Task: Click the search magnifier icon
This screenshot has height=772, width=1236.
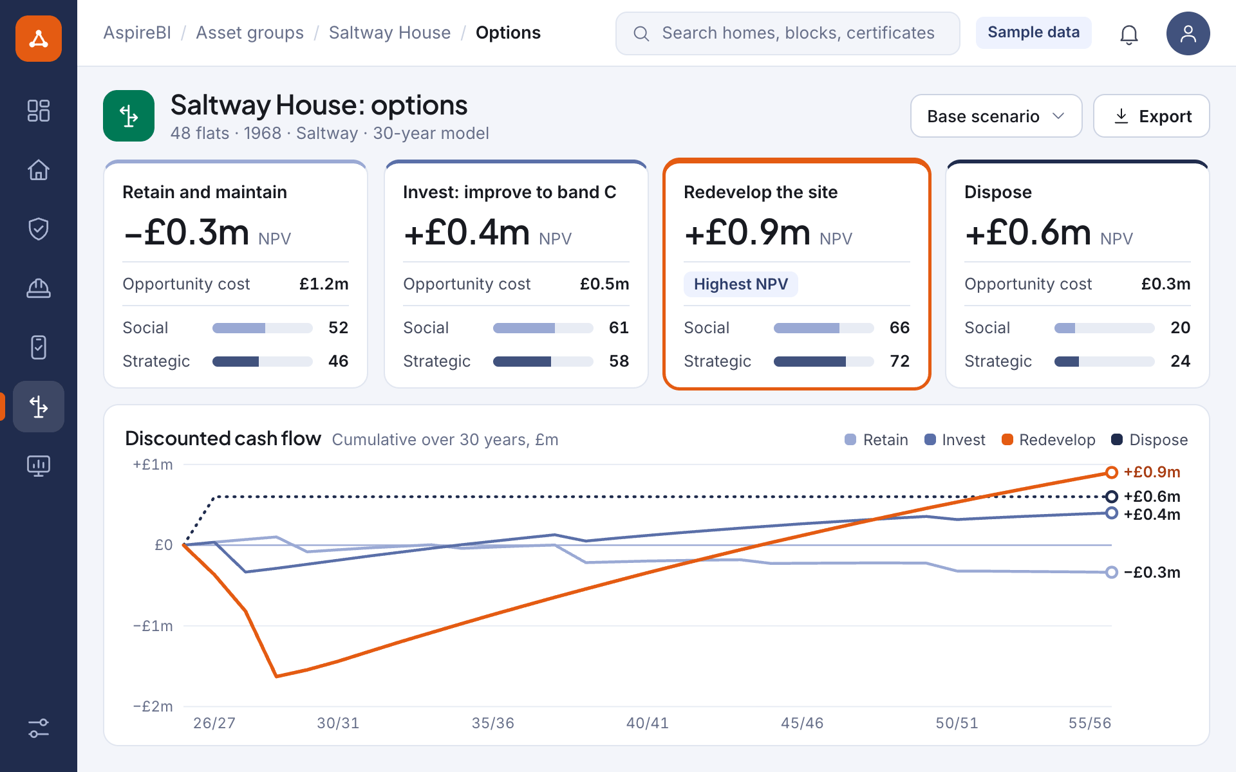Action: pyautogui.click(x=641, y=33)
